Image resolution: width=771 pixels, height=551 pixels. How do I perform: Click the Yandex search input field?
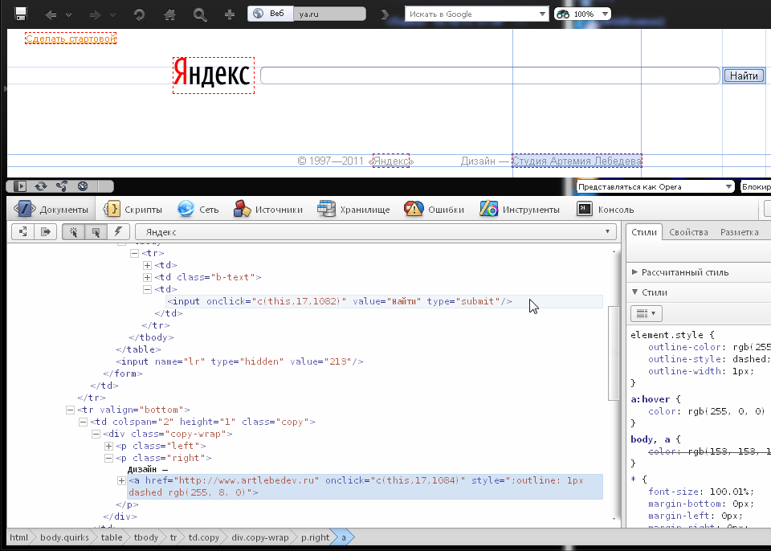489,76
